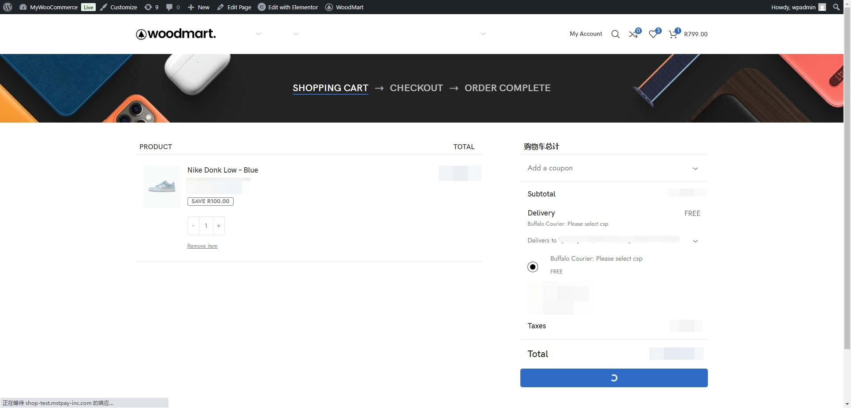
Task: Click the Nike Donk Low product thumbnail
Action: (162, 187)
